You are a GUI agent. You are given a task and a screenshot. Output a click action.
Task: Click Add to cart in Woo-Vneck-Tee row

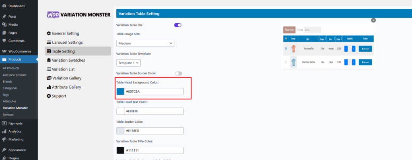point(365,49)
